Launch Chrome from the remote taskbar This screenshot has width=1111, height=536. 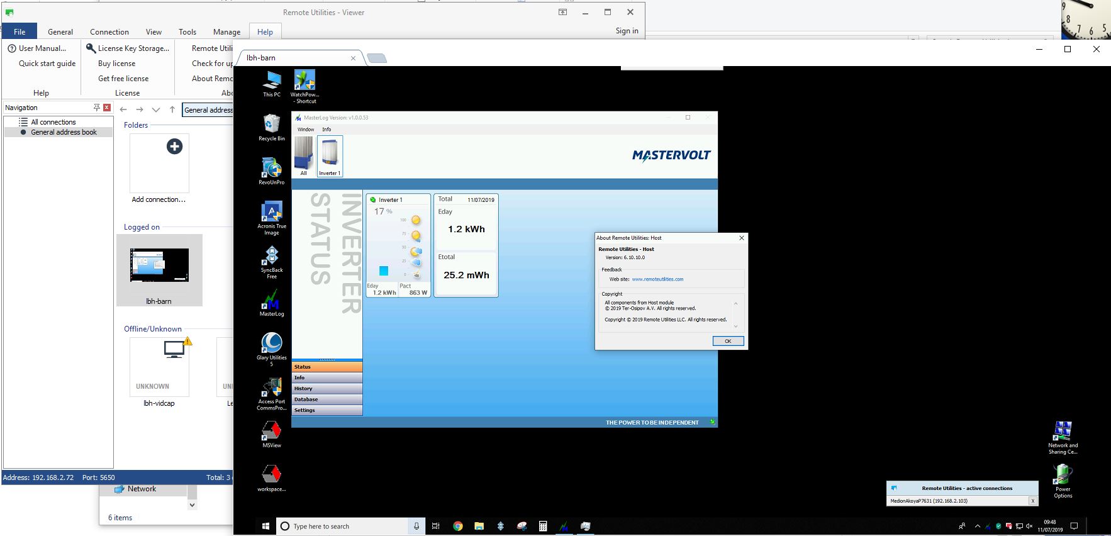coord(458,526)
